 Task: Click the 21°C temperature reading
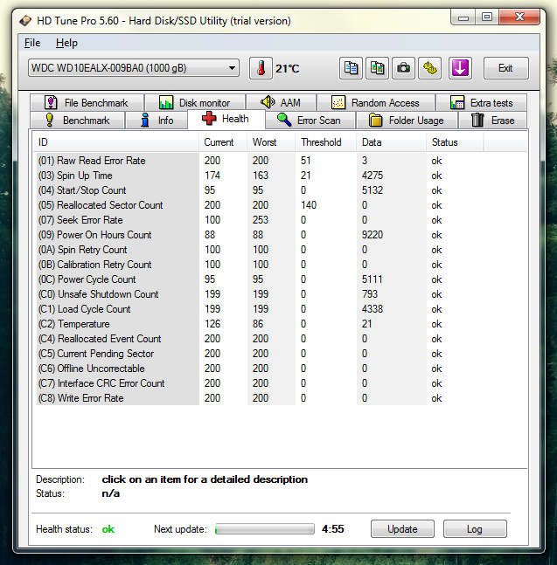coord(287,68)
